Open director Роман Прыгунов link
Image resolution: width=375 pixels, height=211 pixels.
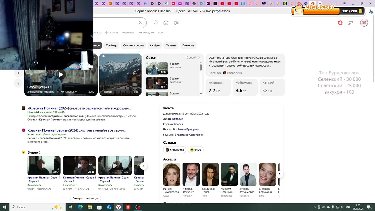pyautogui.click(x=188, y=130)
